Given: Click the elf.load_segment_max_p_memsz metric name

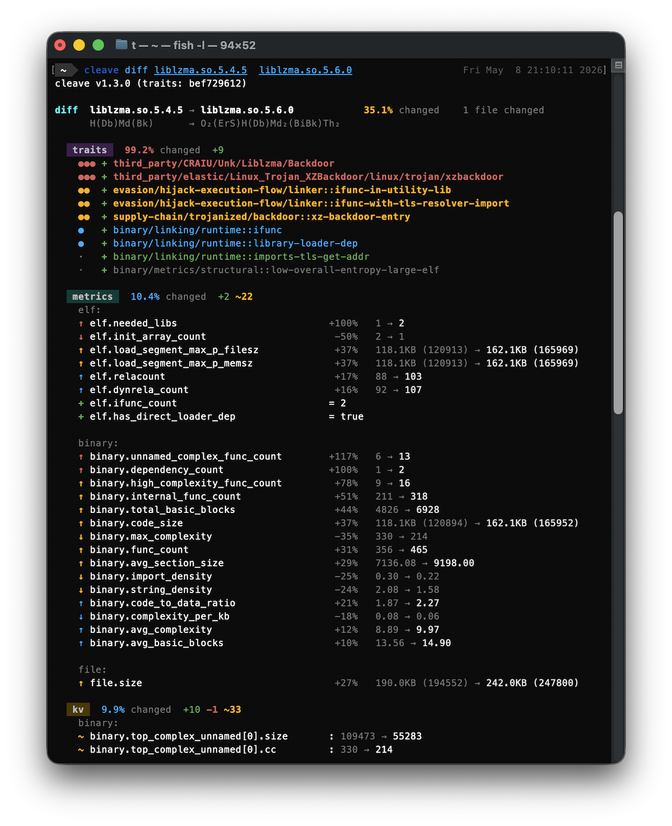Looking at the screenshot, I should [171, 363].
